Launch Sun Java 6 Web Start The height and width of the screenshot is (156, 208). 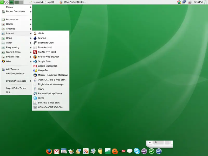[50, 102]
